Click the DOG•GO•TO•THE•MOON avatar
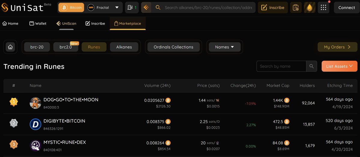 (x=35, y=103)
